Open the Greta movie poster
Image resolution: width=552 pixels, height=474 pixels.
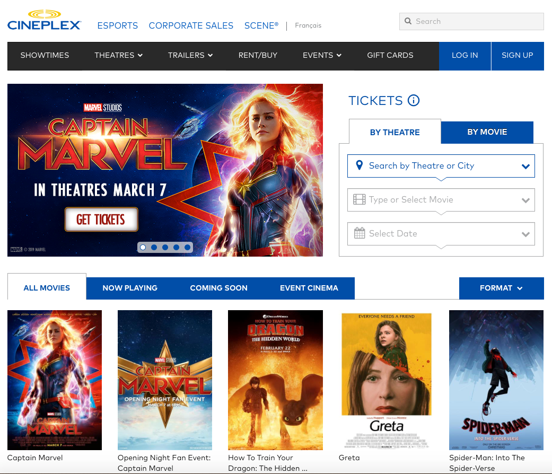point(386,380)
